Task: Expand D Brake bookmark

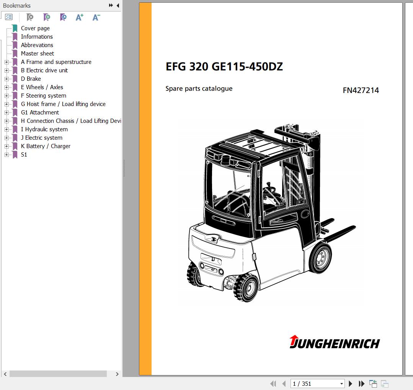Action: click(x=7, y=79)
